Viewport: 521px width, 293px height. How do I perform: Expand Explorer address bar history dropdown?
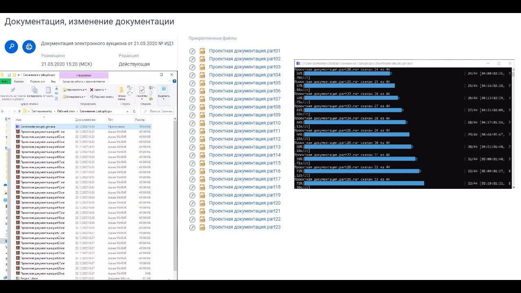(127, 111)
